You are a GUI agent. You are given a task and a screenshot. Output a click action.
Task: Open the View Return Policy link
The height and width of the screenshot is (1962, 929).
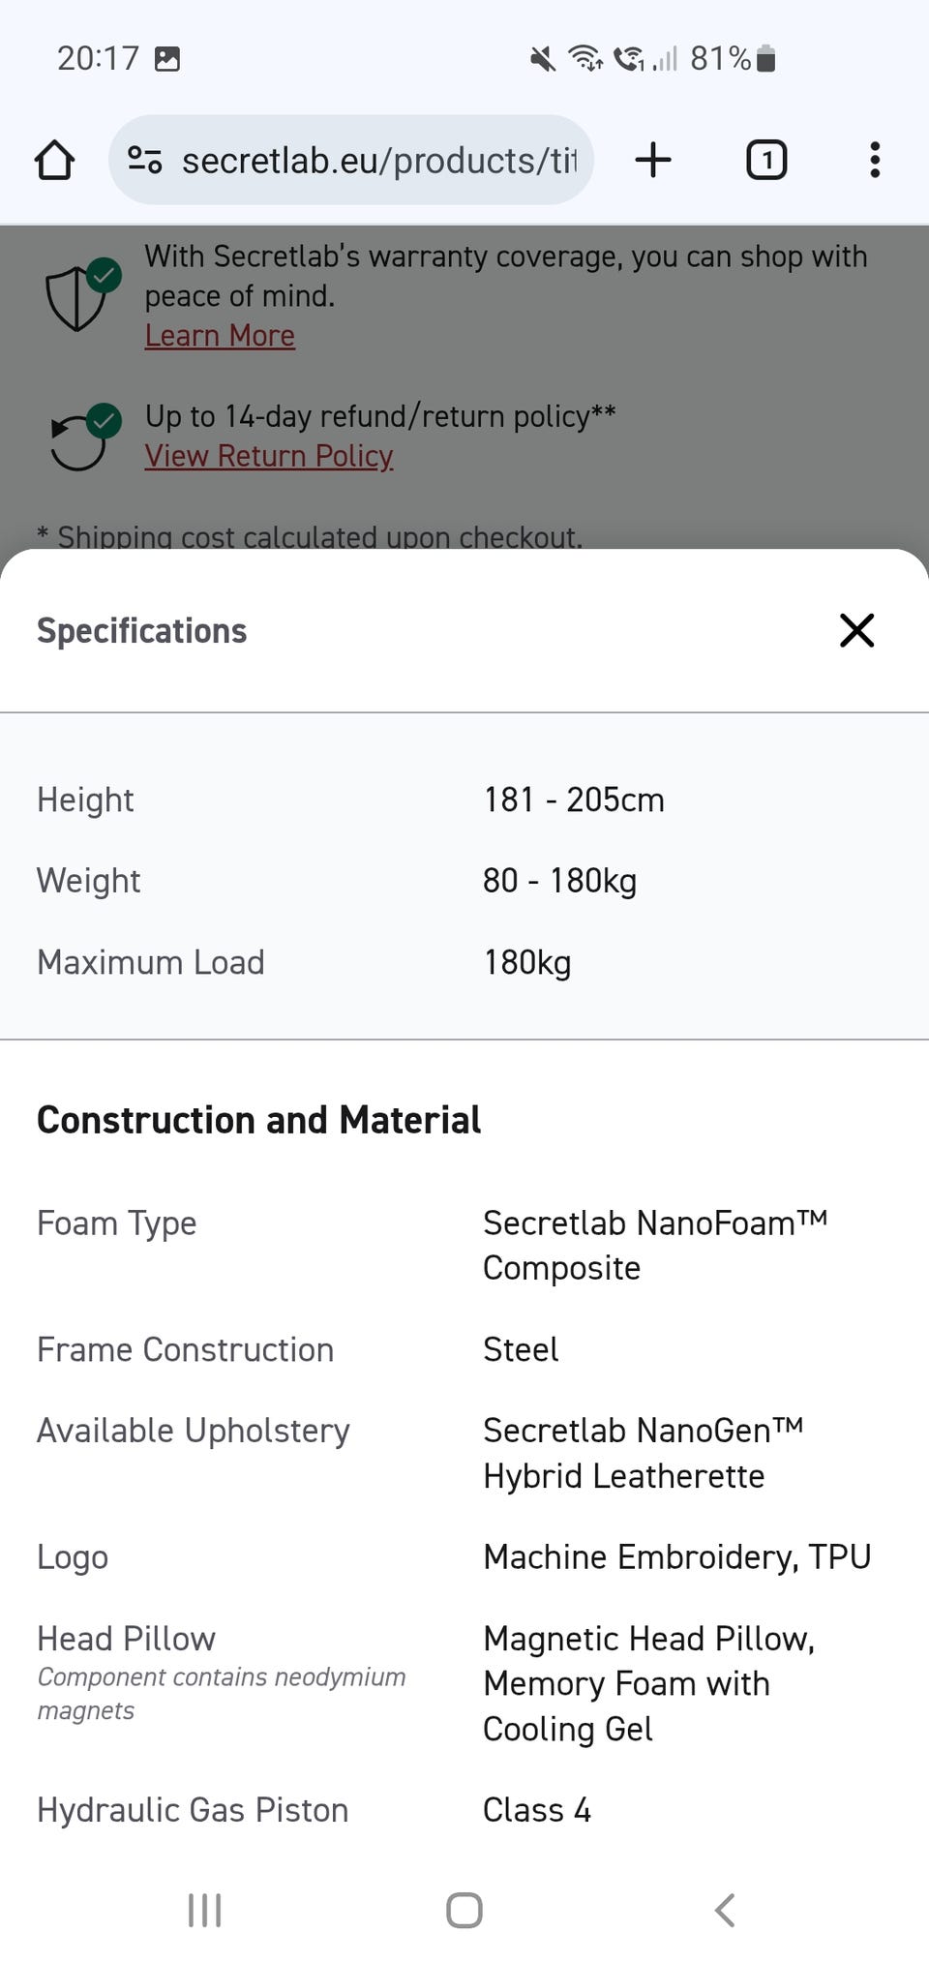(269, 456)
